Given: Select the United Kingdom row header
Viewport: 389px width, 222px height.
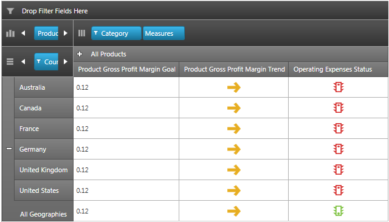Looking at the screenshot, I should coord(44,170).
